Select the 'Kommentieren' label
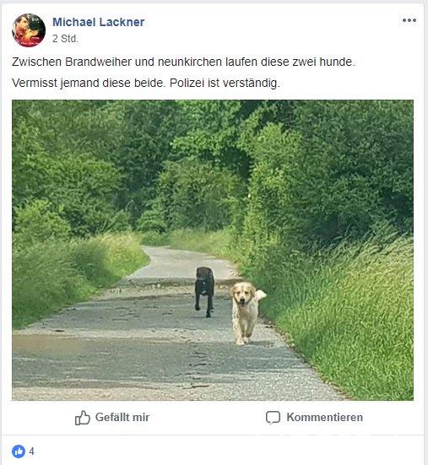Screen dimensions: 428x465 point(324,418)
